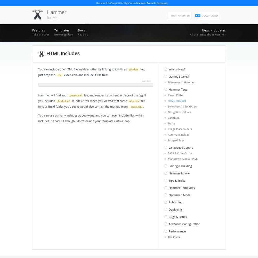Open the Publishing docs page
This screenshot has height=258, width=258.
tap(175, 202)
